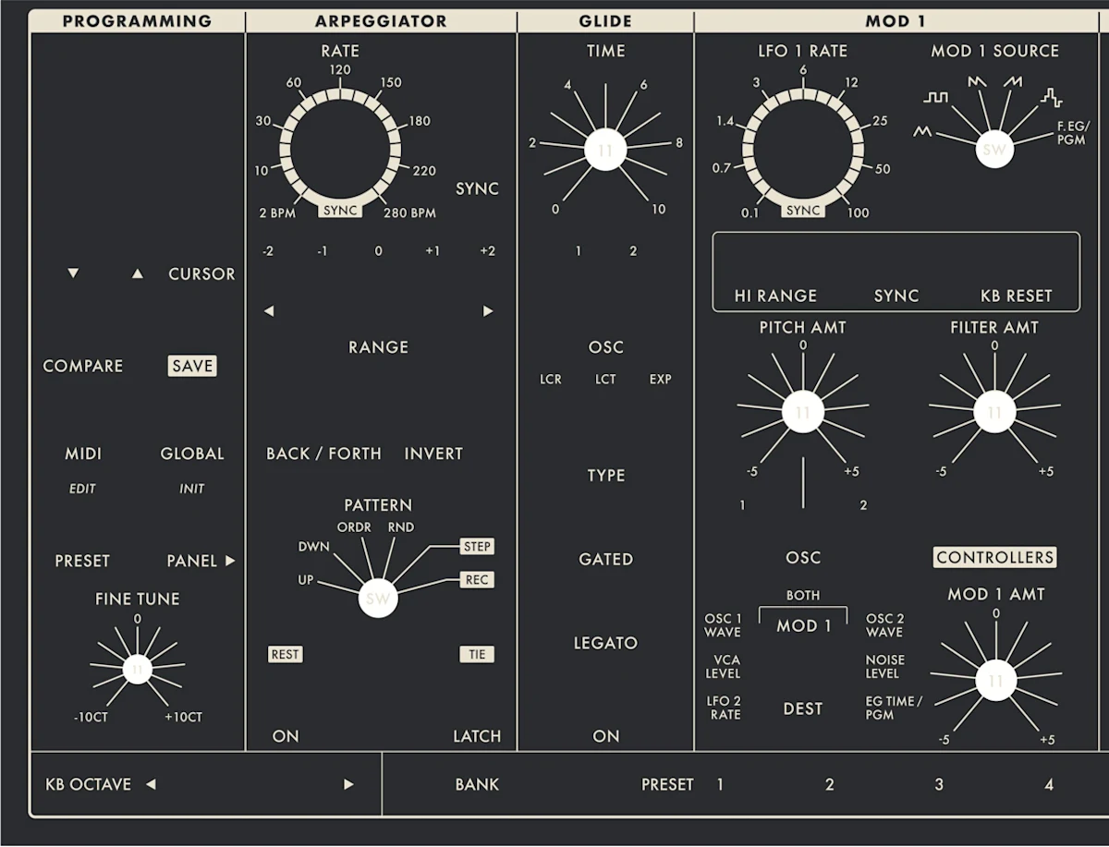This screenshot has width=1109, height=847.
Task: Click the cursor down arrow
Action: tap(74, 274)
